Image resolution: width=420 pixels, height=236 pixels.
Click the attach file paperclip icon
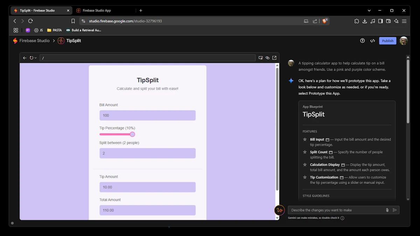pyautogui.click(x=387, y=210)
